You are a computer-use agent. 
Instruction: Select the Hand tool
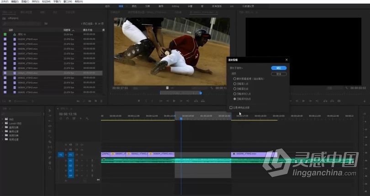pyautogui.click(x=50, y=163)
